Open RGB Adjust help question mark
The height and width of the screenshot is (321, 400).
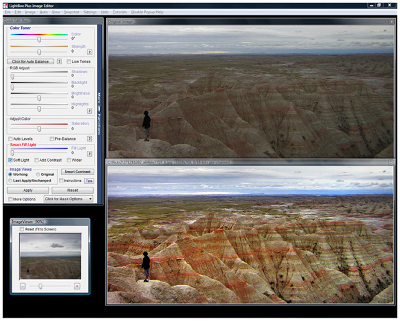pos(89,111)
